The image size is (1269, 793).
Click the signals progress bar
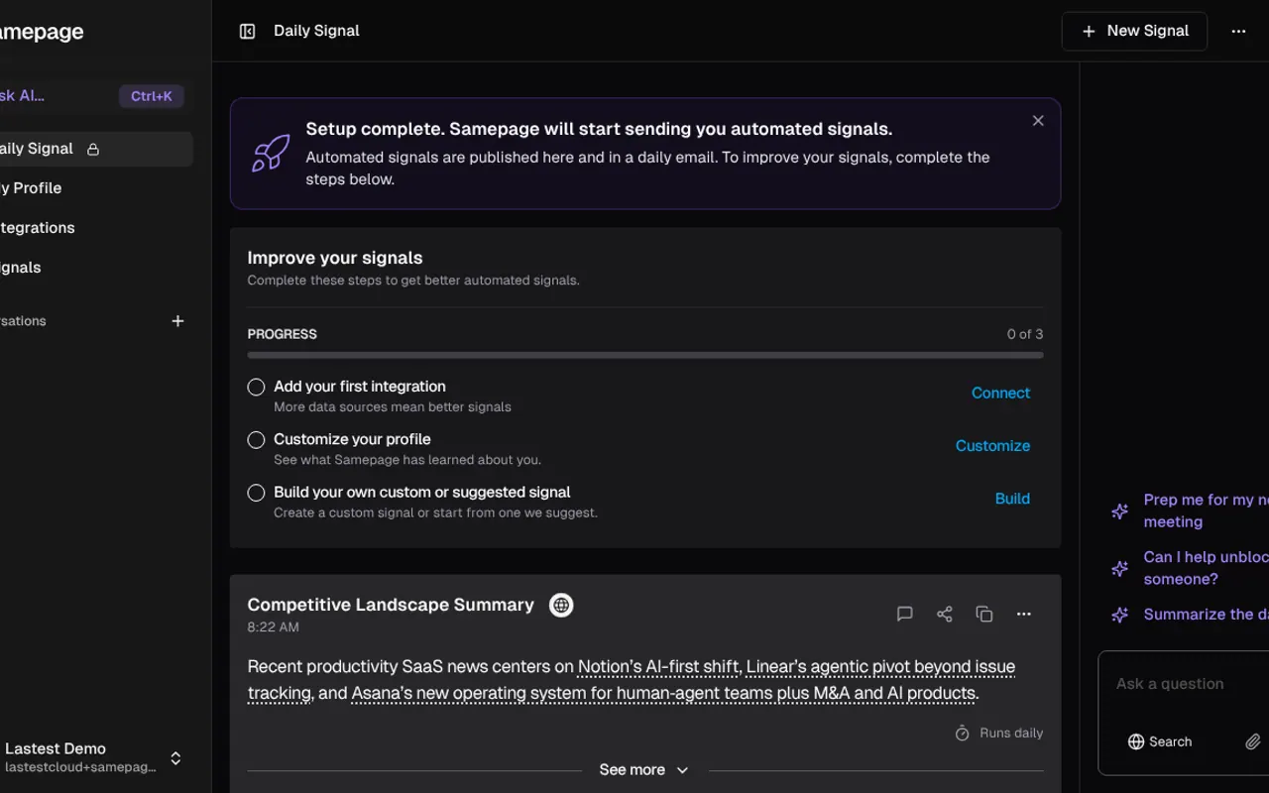click(645, 355)
